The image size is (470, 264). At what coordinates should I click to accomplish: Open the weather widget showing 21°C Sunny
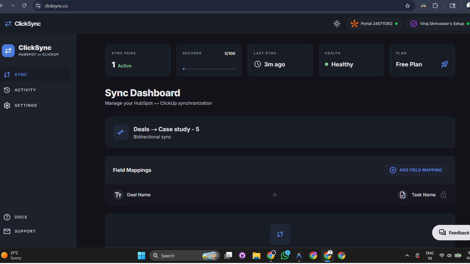pos(12,256)
